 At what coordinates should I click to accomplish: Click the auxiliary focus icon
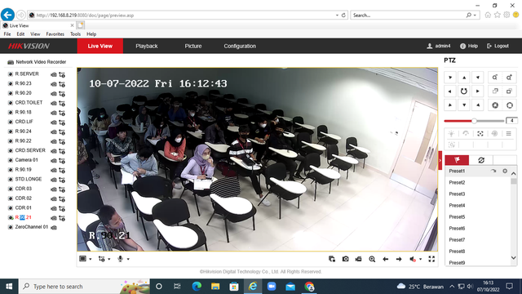(x=480, y=134)
